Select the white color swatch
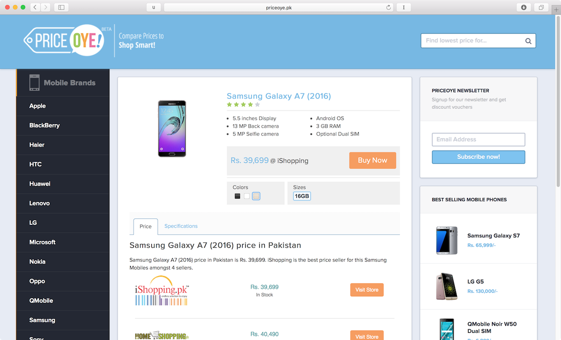Screen dimensions: 561x340 (x=246, y=196)
